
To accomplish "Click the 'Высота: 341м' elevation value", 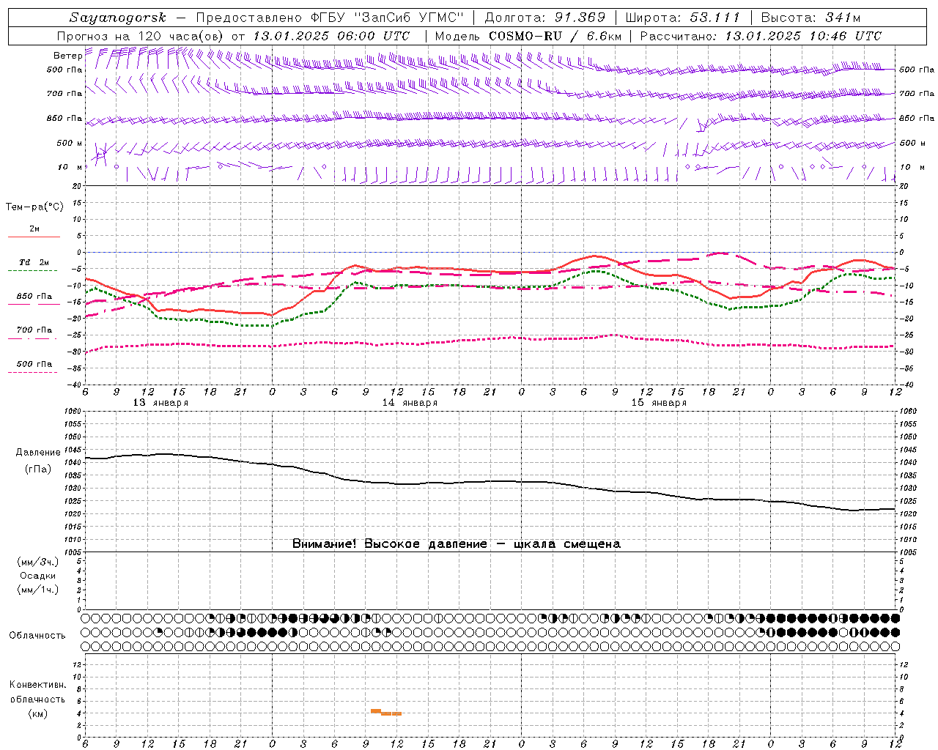I will click(810, 18).
